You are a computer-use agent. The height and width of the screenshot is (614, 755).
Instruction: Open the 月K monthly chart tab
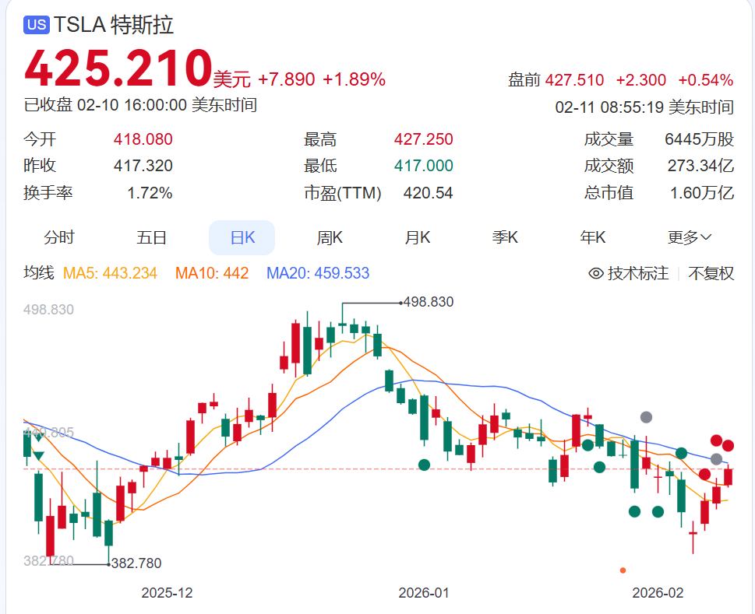click(418, 238)
